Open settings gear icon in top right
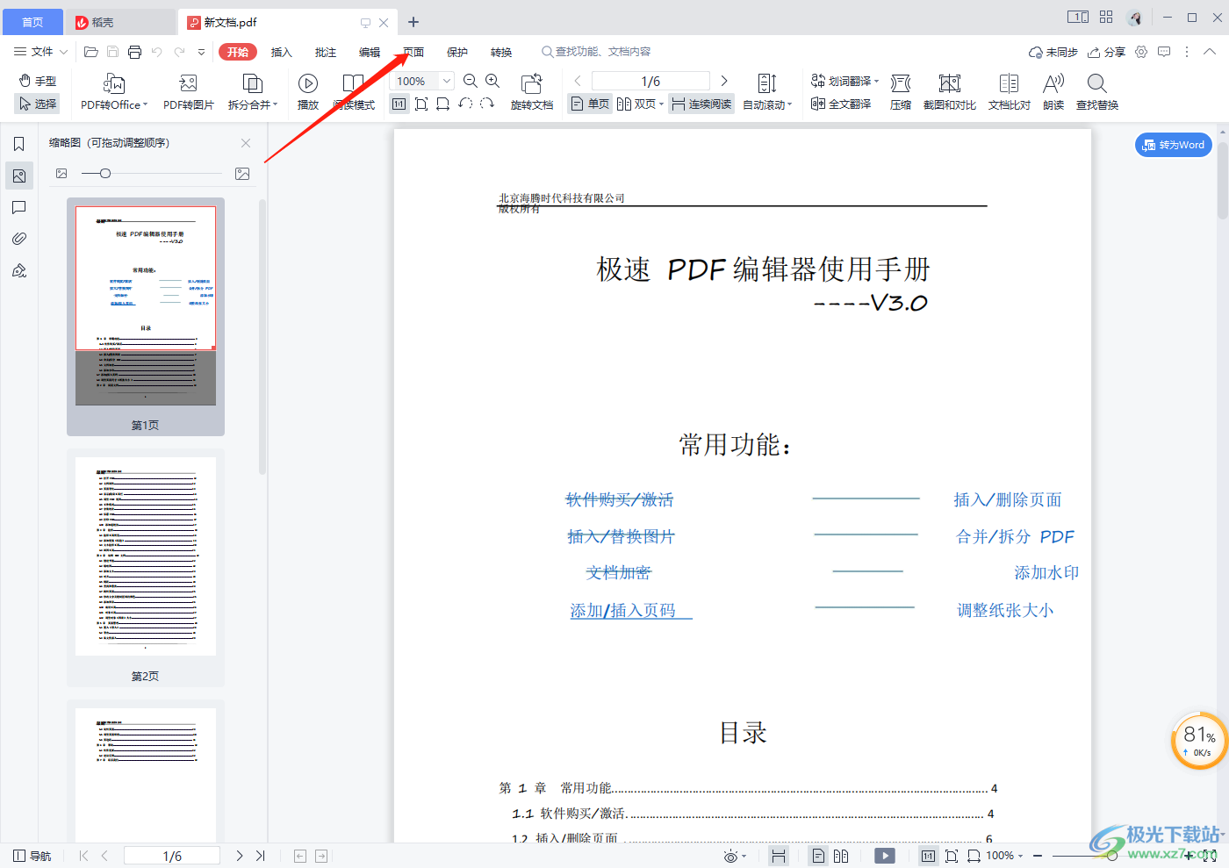 click(1141, 52)
